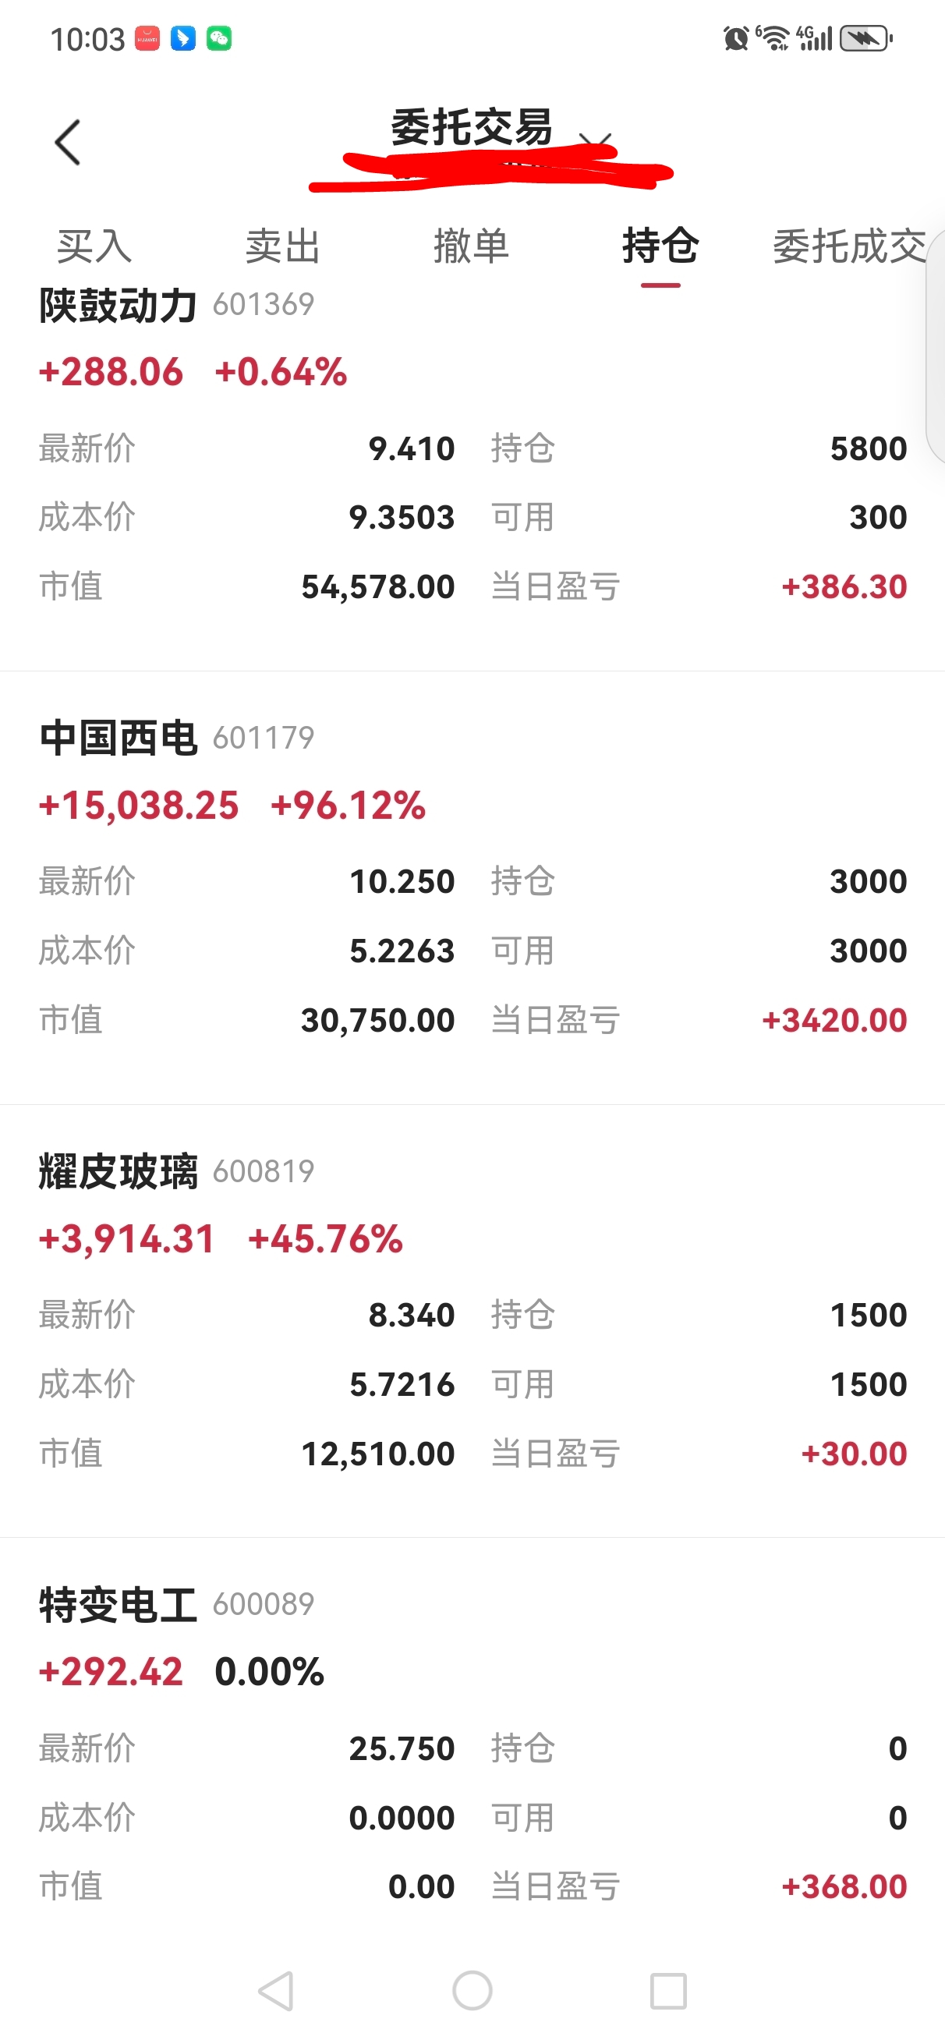Open the 卖出 tab

(283, 246)
